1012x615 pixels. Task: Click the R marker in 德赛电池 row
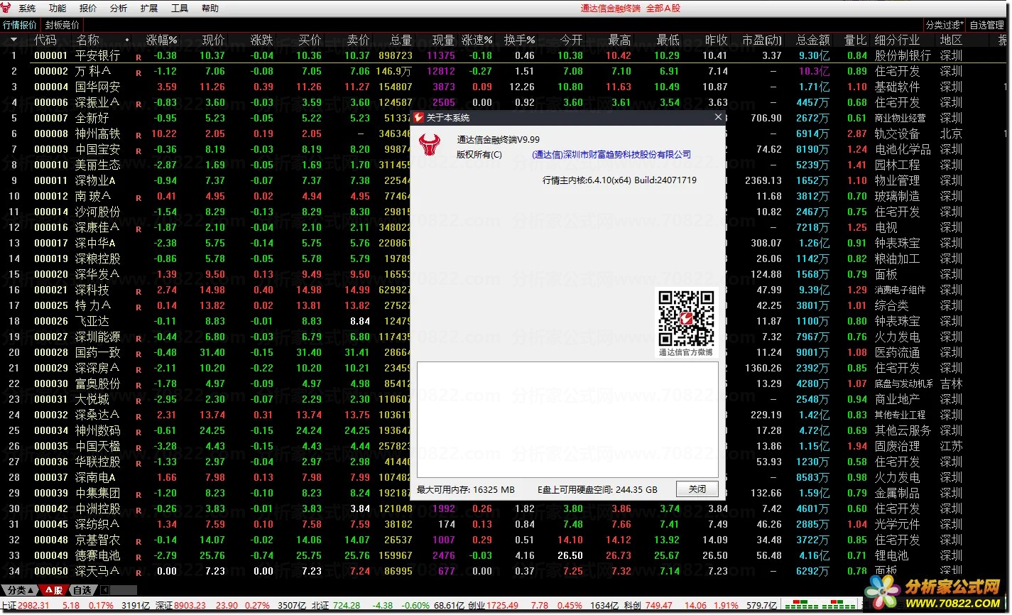pos(138,556)
